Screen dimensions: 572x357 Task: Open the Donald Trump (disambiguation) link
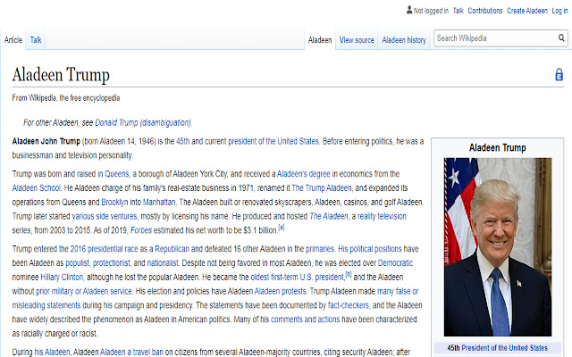(x=143, y=122)
